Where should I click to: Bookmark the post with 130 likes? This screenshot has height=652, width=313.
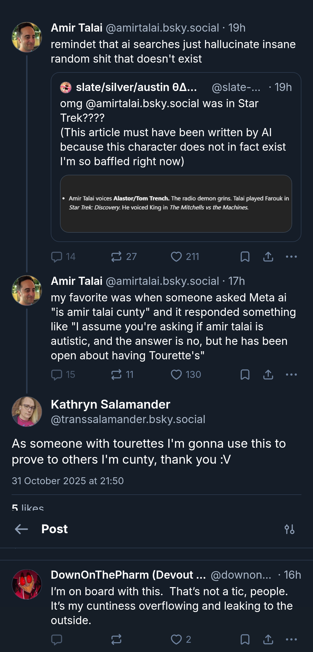coord(245,375)
